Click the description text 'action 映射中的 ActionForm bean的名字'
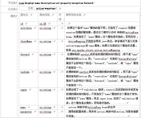141x118 pixels. coord(92,107)
